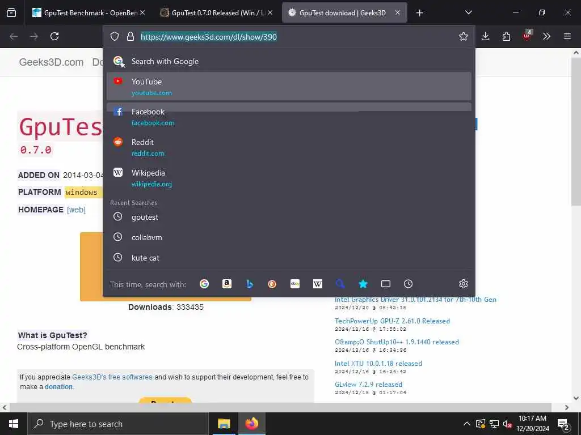Search history via the clock icon in search bar row
This screenshot has height=435, width=581.
click(x=408, y=284)
